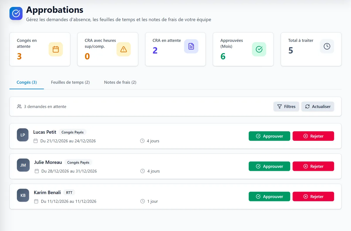This screenshot has width=351, height=231.
Task: Click the 3 demandes en attente label
Action: [45, 107]
